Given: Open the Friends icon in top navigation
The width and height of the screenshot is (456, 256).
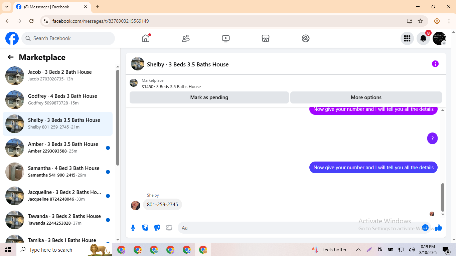Looking at the screenshot, I should [186, 38].
